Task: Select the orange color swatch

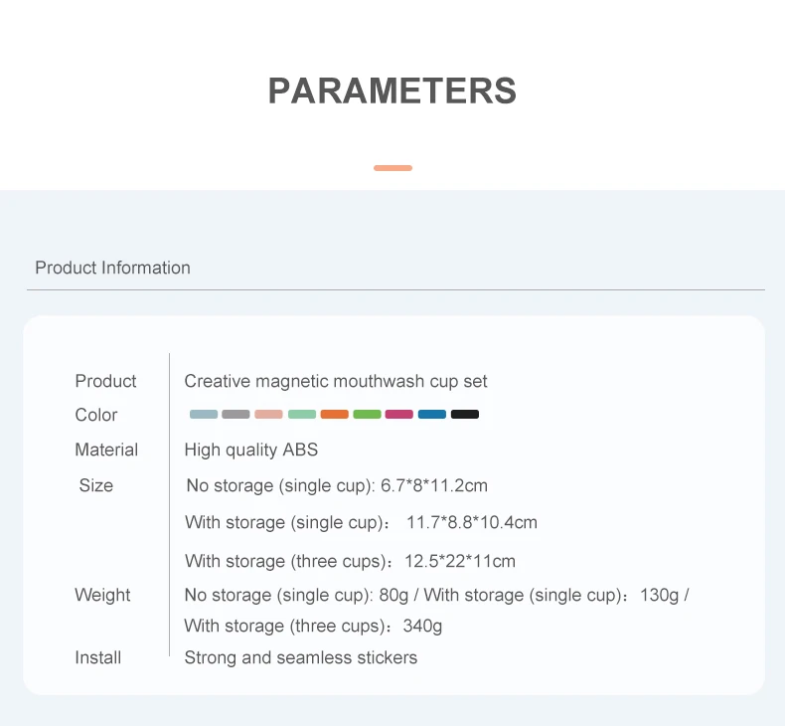Action: click(335, 415)
